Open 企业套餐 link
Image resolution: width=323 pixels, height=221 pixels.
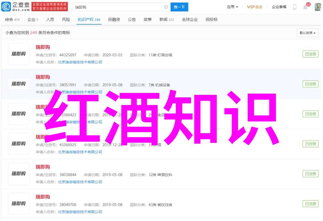click(279, 7)
